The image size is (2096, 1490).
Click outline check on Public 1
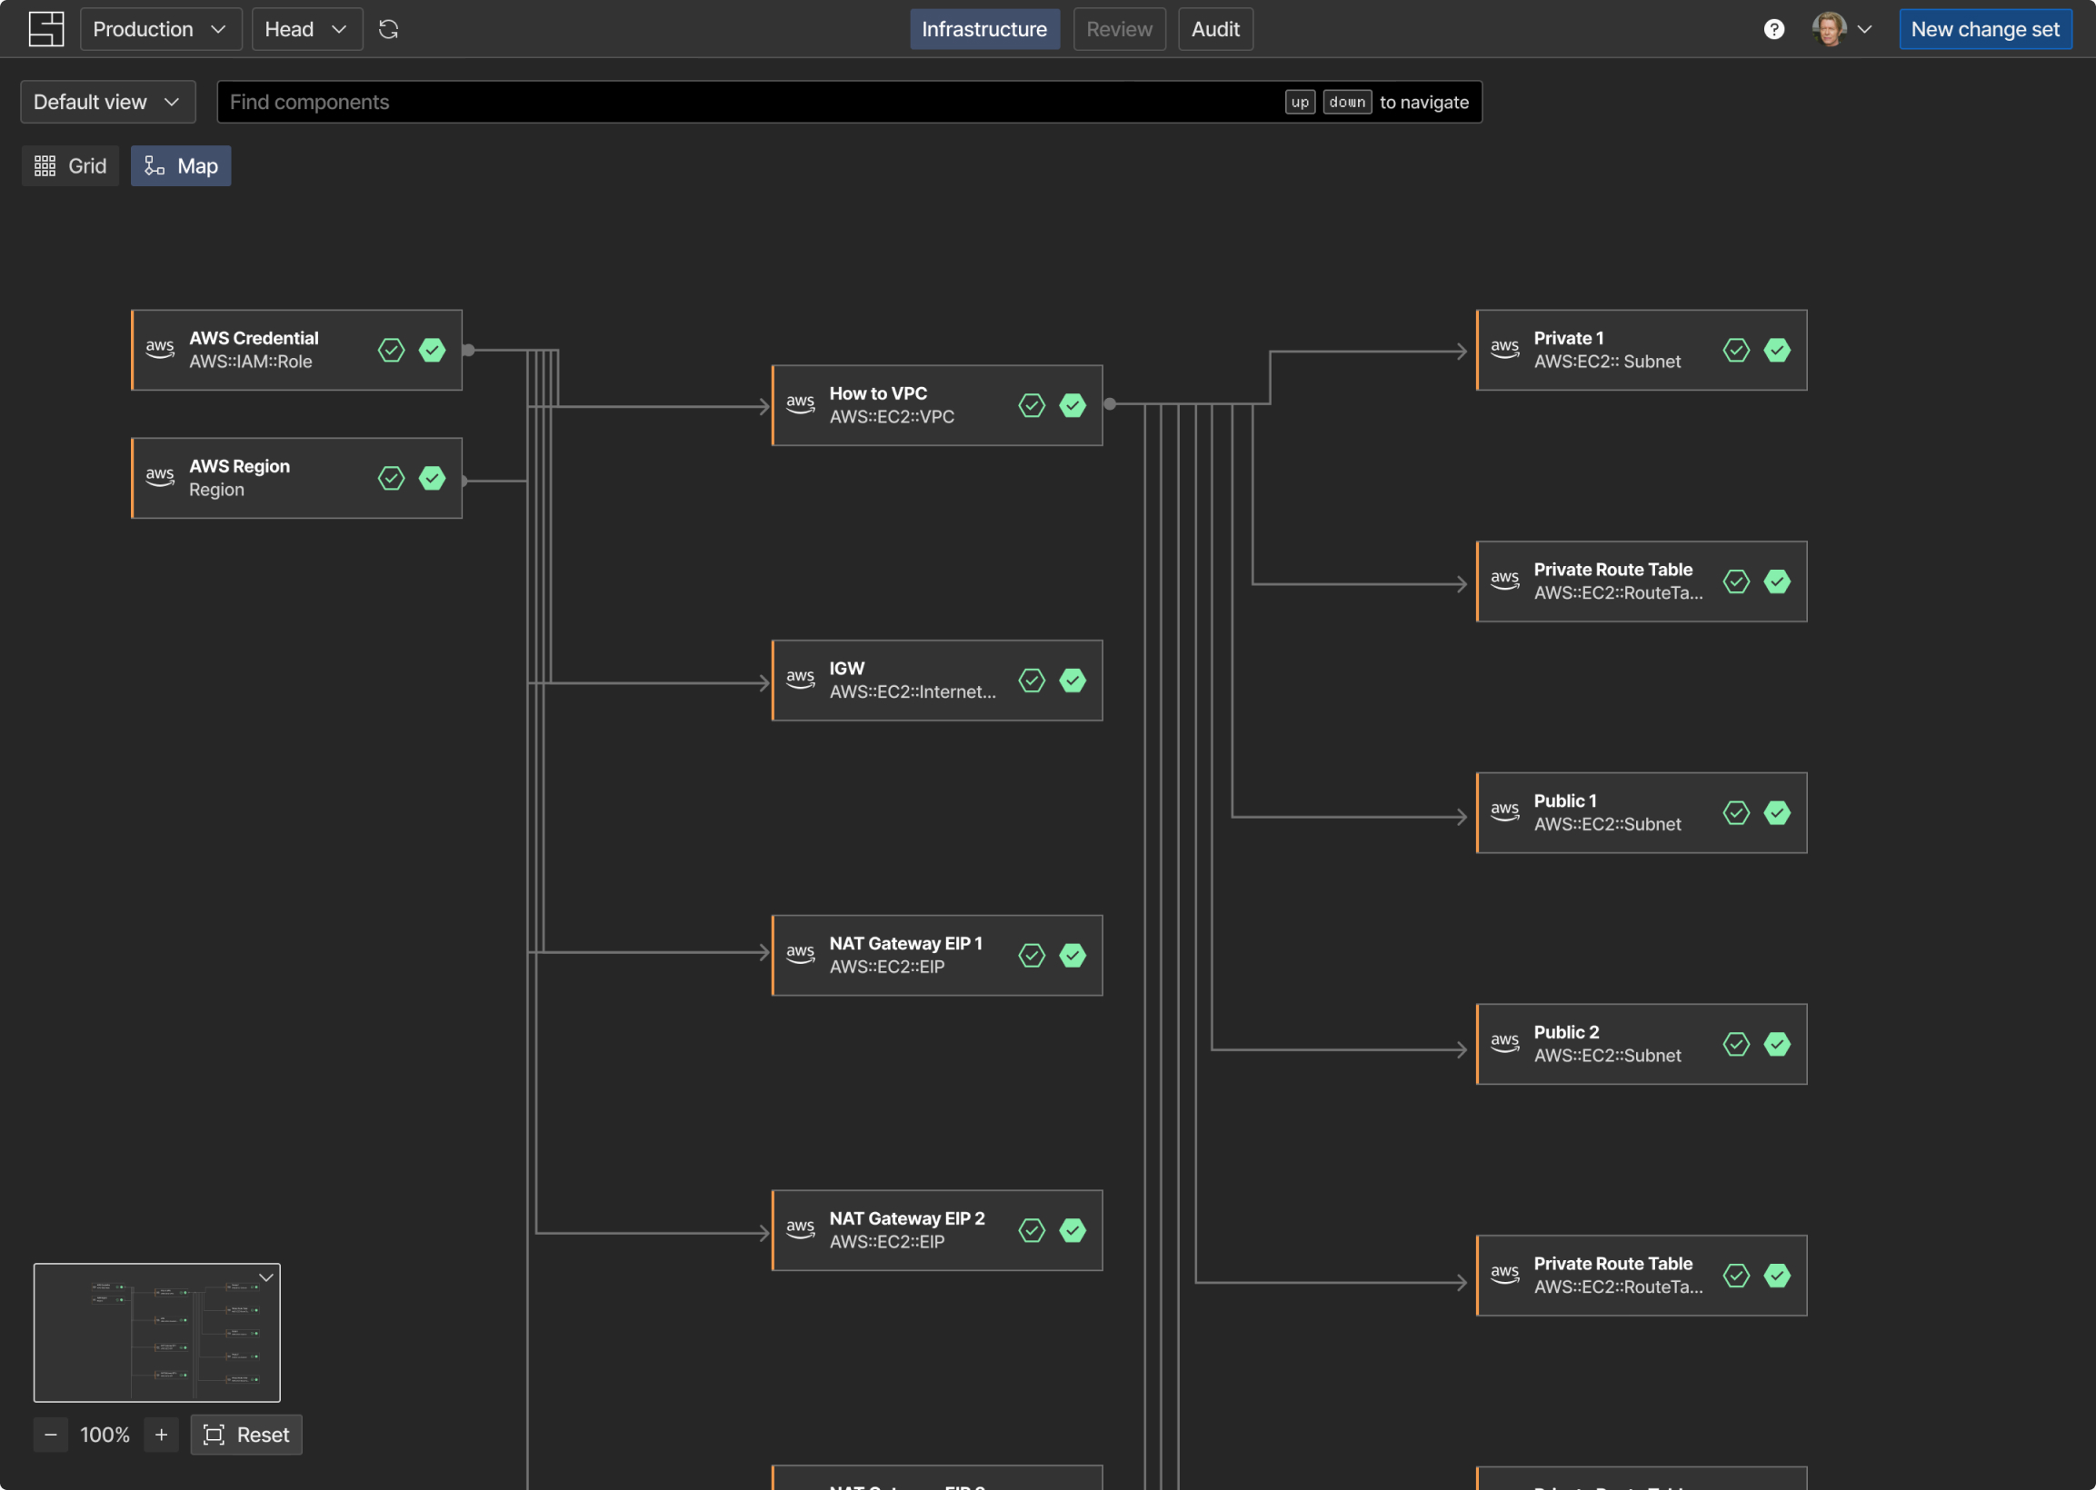coord(1736,813)
